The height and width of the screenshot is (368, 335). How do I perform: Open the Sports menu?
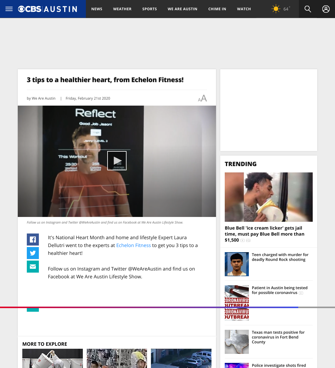pyautogui.click(x=150, y=9)
